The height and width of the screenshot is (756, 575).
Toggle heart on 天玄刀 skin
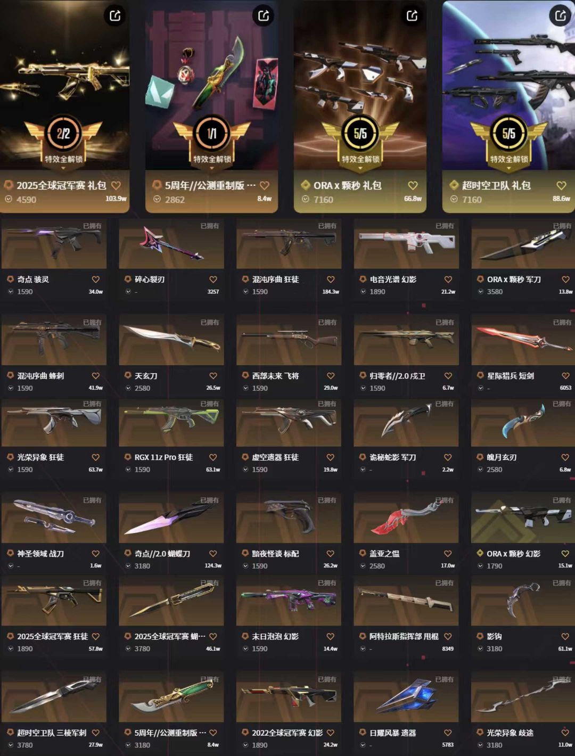click(x=213, y=376)
